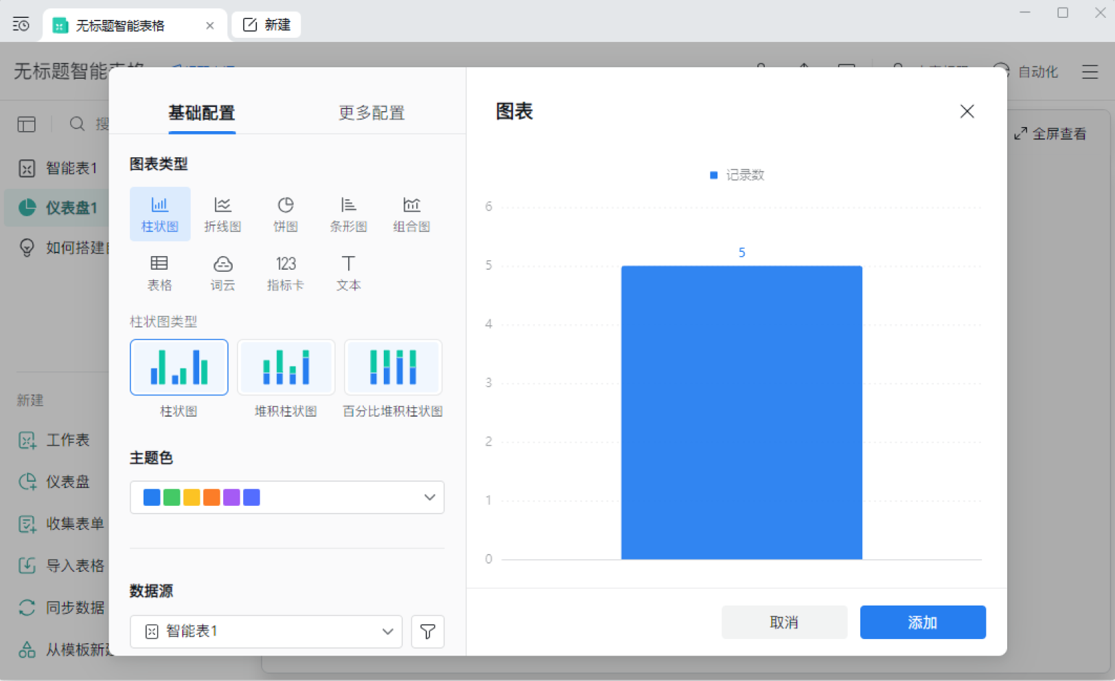
Task: Select the 表格 table chart type
Action: [159, 273]
